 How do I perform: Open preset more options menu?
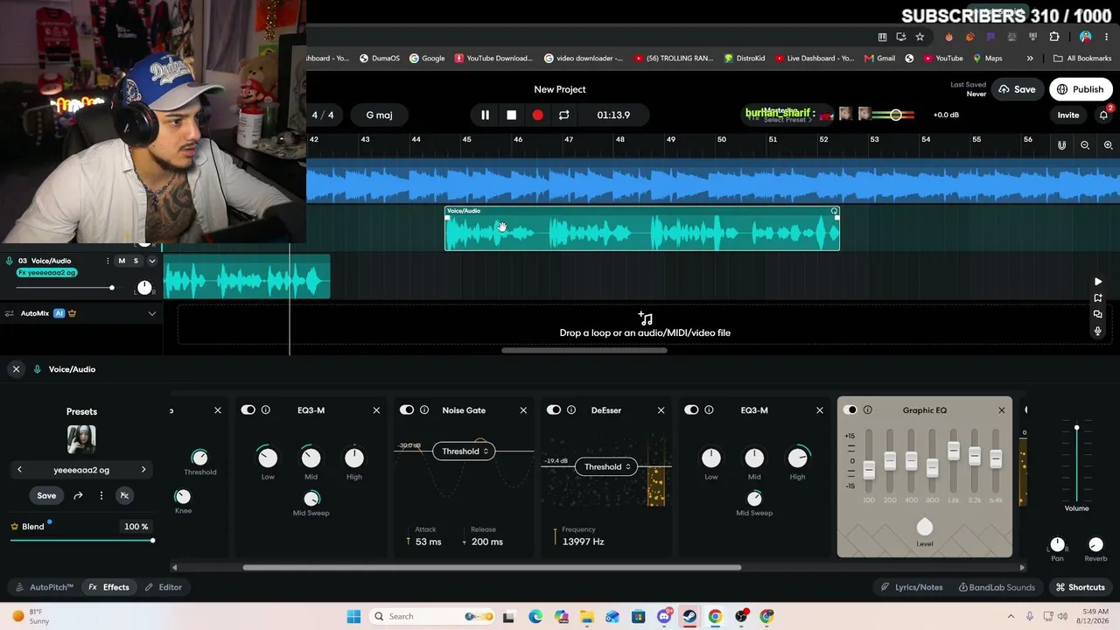(101, 495)
